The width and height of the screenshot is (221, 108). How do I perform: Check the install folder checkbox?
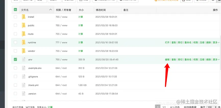click(x=15, y=17)
